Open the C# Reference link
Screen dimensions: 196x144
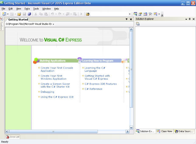coord(93,89)
